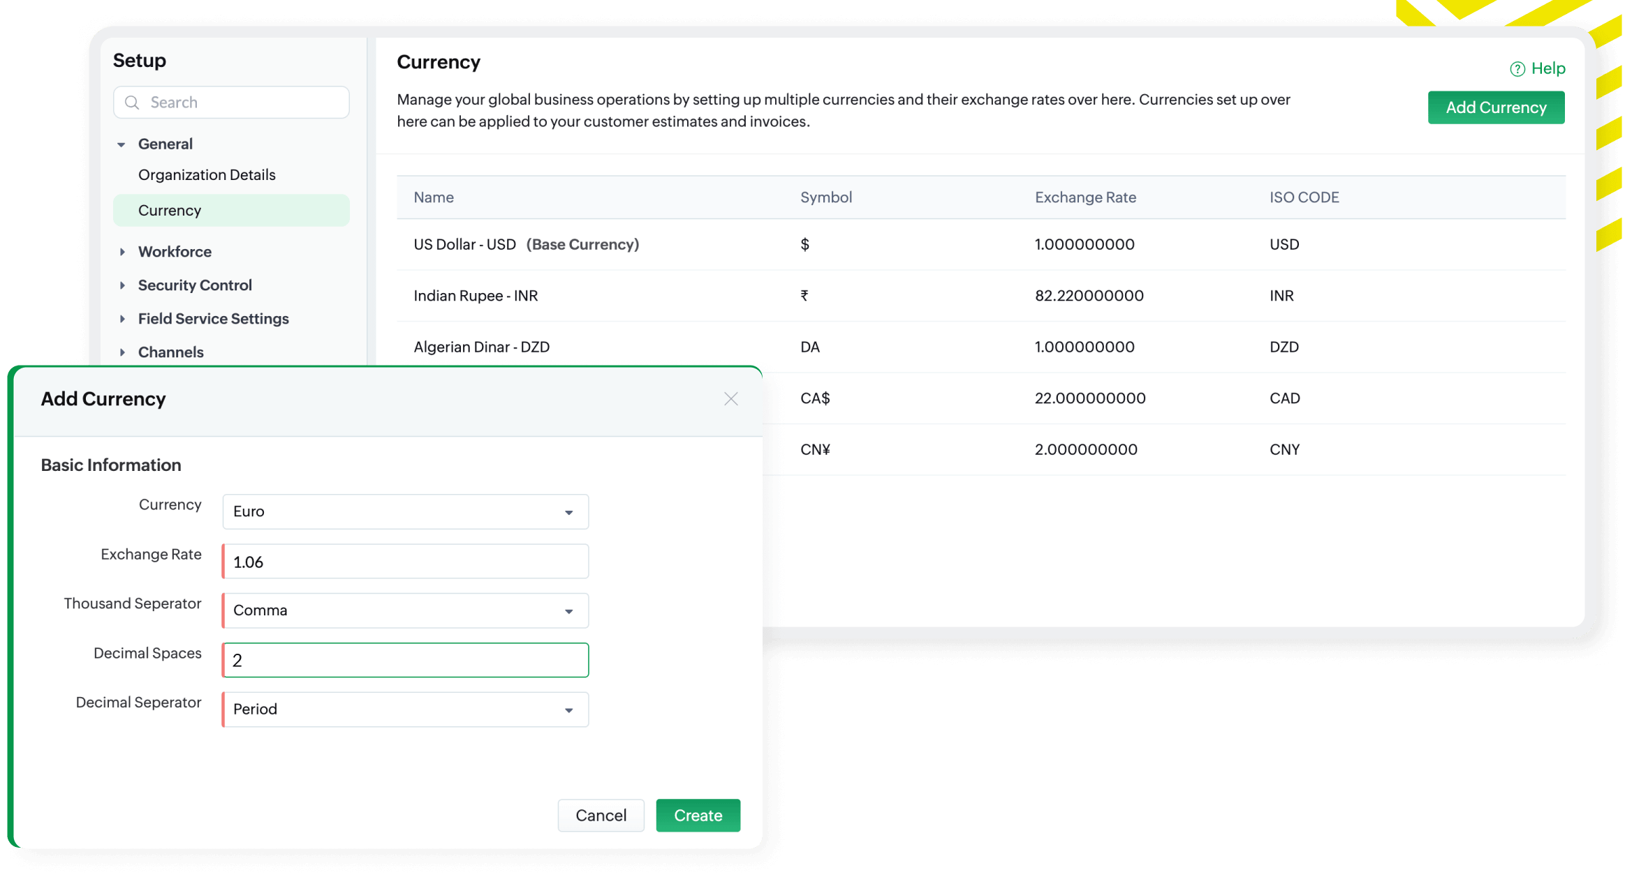Expand Field Service Settings section

[x=122, y=319]
